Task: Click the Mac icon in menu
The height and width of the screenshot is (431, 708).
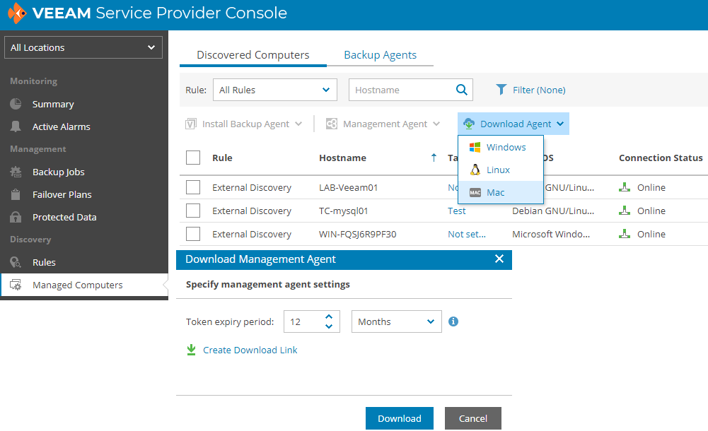Action: tap(475, 192)
